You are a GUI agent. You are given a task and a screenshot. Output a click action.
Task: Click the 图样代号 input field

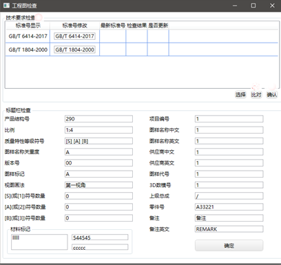(229, 174)
